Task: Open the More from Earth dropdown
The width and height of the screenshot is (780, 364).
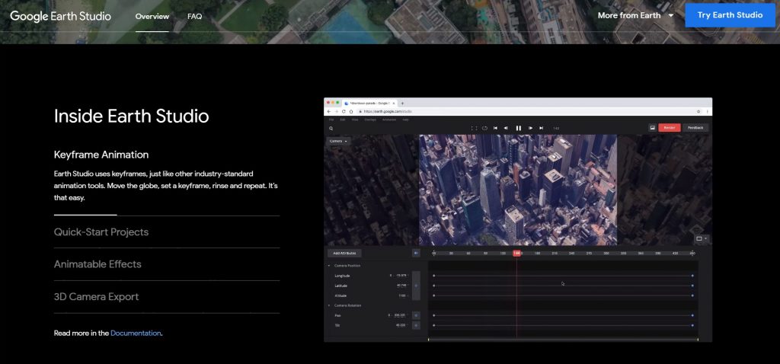Action: (635, 15)
